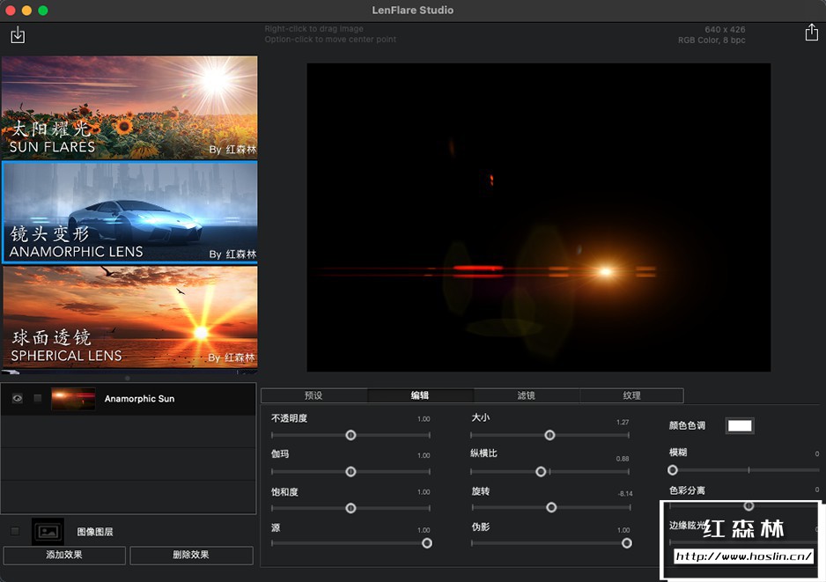Choose the Anamorphic Lens preset category
Image resolution: width=826 pixels, height=582 pixels.
(x=129, y=212)
